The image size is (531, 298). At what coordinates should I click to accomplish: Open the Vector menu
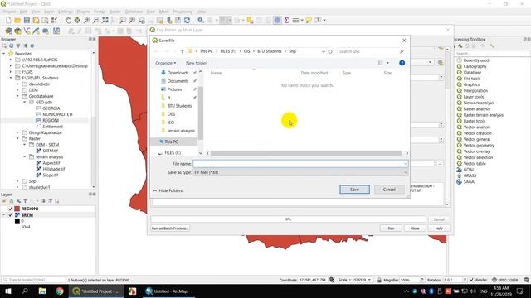(100, 12)
